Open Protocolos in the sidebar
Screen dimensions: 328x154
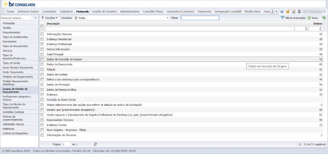19,23
